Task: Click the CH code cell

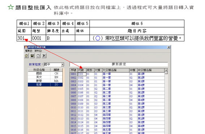Action: pos(56,73)
